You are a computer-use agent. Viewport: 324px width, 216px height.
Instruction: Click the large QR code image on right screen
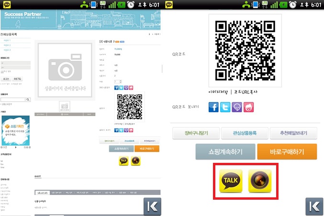click(245, 51)
